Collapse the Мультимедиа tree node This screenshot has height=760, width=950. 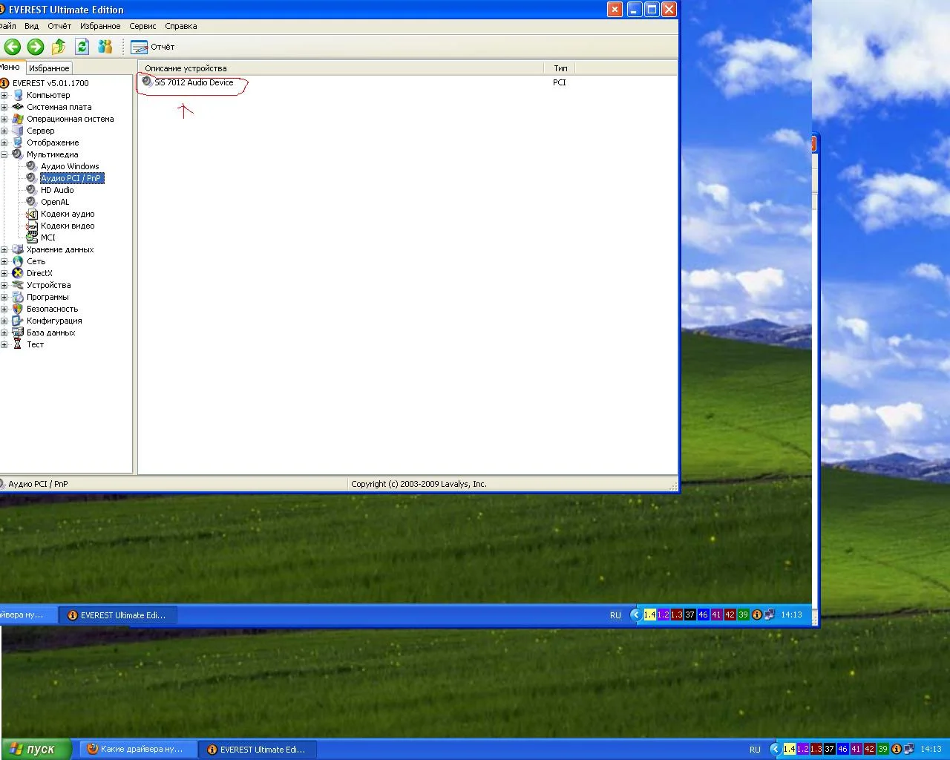(4, 154)
